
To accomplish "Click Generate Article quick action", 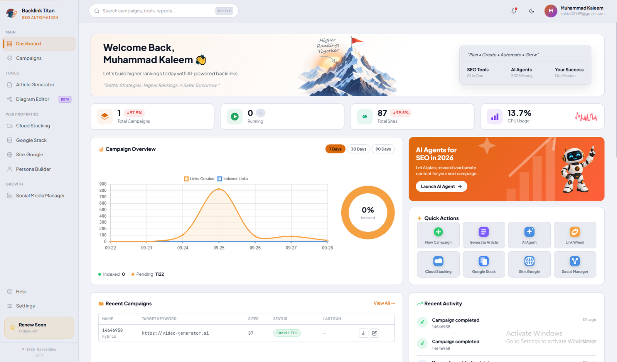I will (x=484, y=235).
